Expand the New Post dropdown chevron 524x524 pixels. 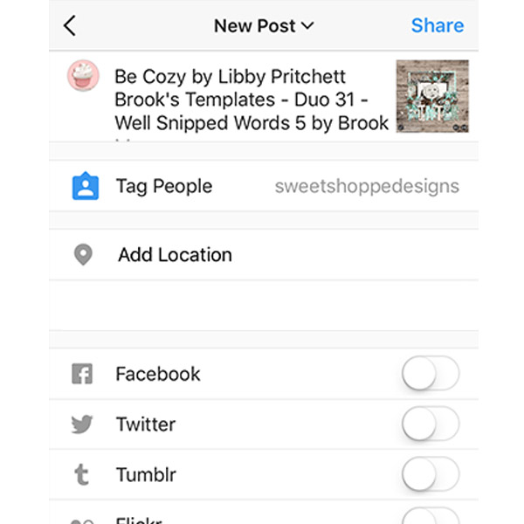[x=307, y=25]
